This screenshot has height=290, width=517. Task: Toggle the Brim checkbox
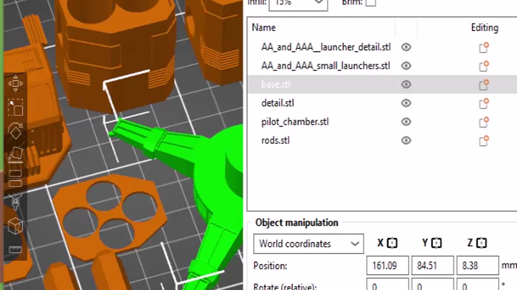click(x=370, y=2)
